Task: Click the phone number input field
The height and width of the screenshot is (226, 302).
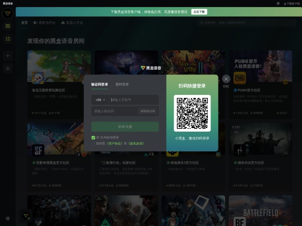Action: [x=133, y=100]
